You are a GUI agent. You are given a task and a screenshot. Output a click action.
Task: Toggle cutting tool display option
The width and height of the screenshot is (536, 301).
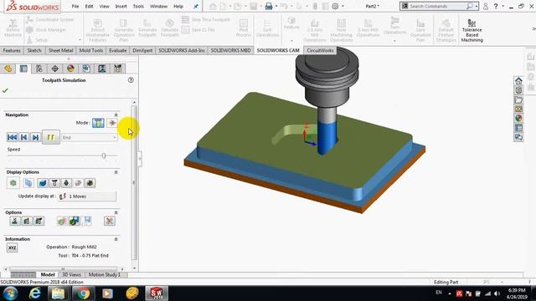pyautogui.click(x=66, y=183)
